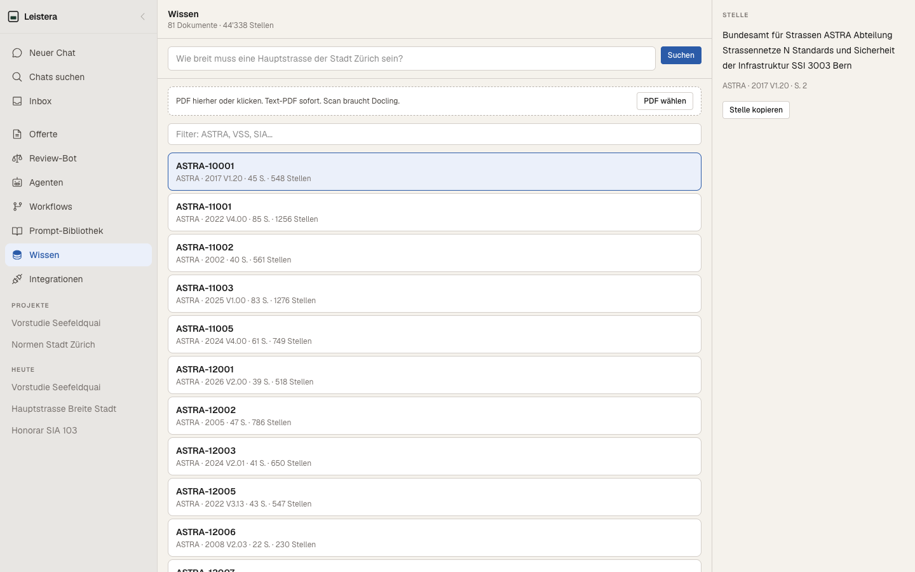
Task: Focus the knowledge search question field
Action: click(412, 58)
